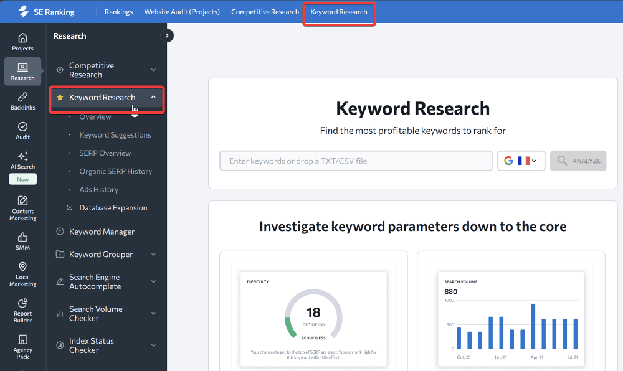Open the search engine and country dropdown arrow
The width and height of the screenshot is (623, 371).
(535, 161)
